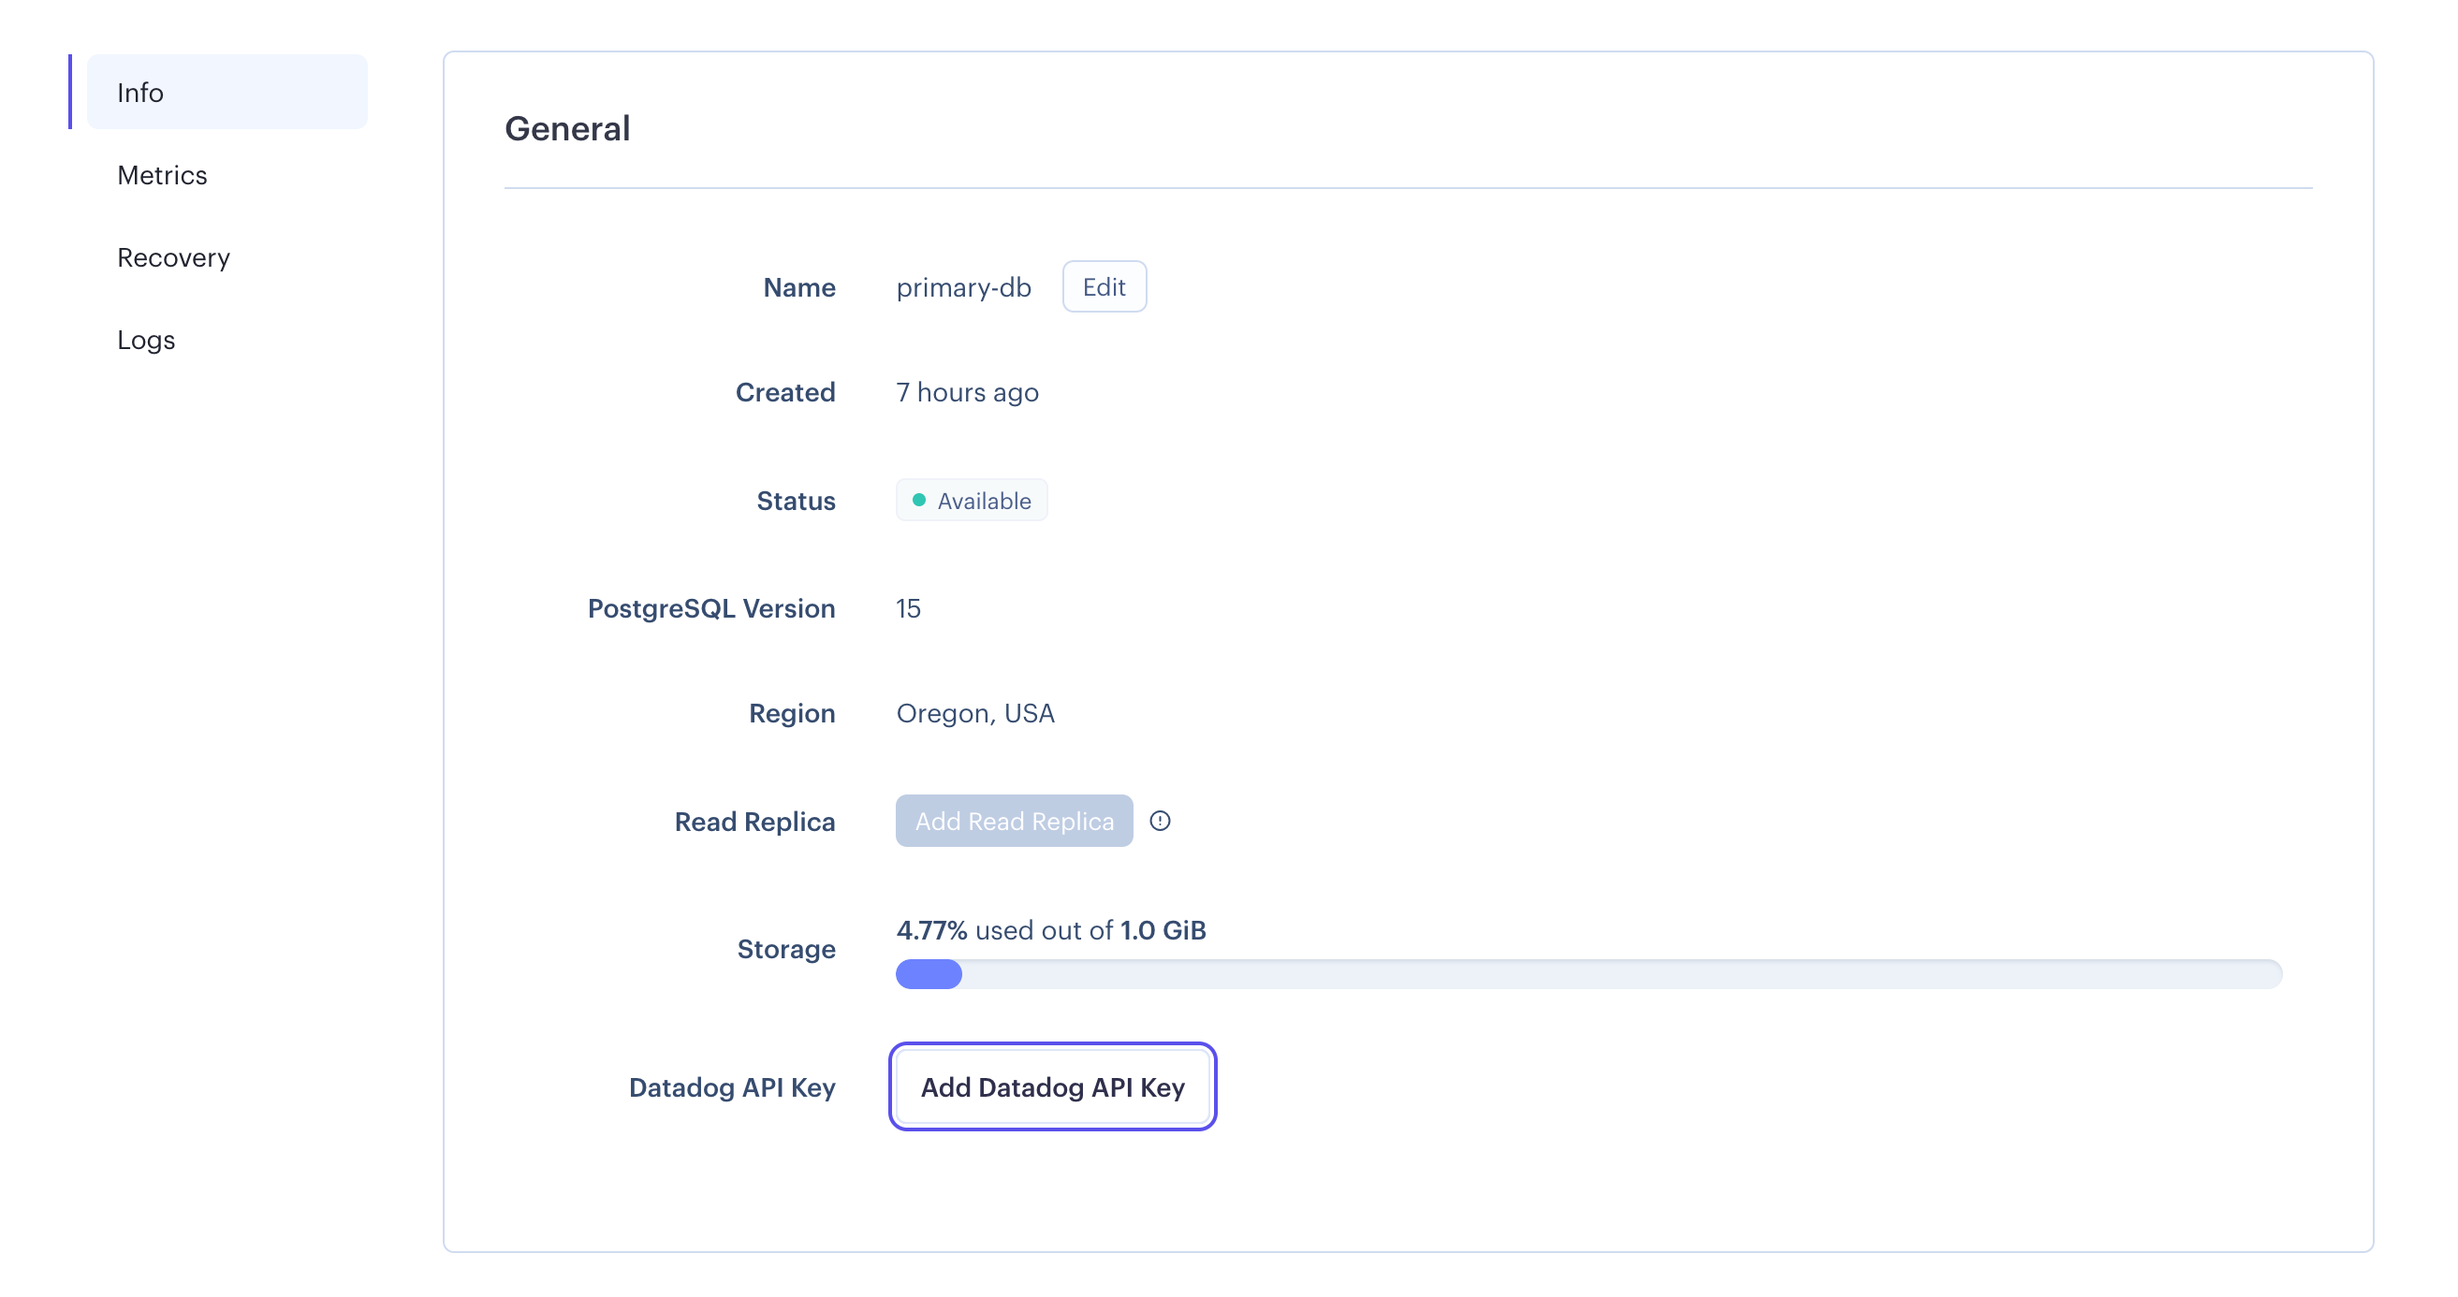Image resolution: width=2458 pixels, height=1297 pixels.
Task: Click the '4.77% used out of 1.0 GiB' text
Action: 1050,929
